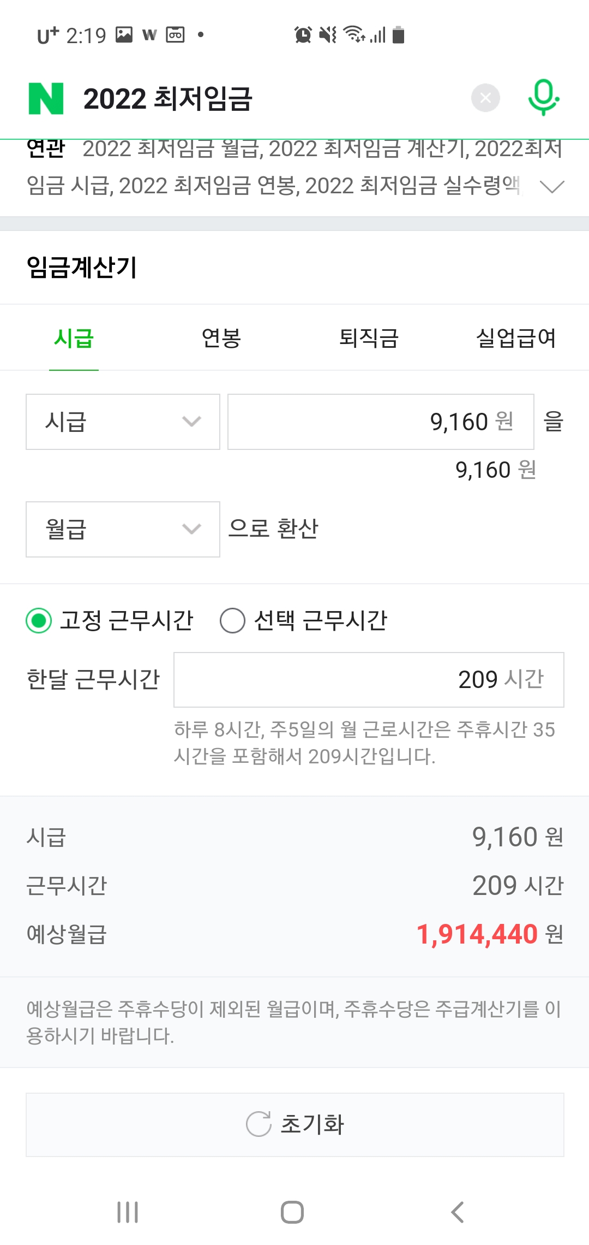Open the 실업급여 tab
The image size is (589, 1245).
pos(516,338)
